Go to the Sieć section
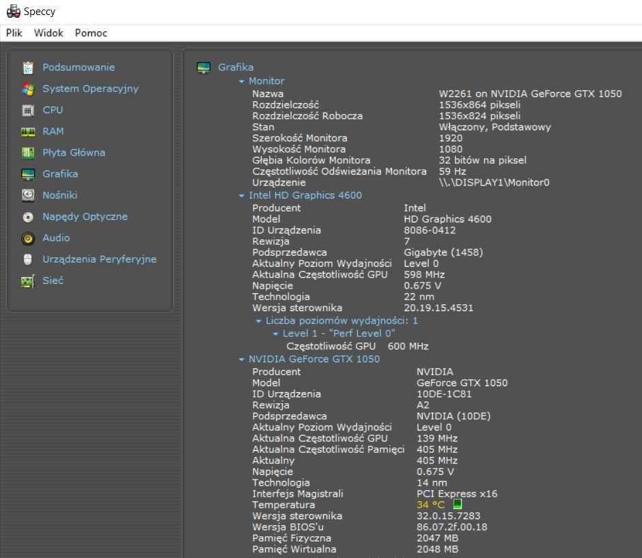The image size is (642, 558). [x=52, y=280]
